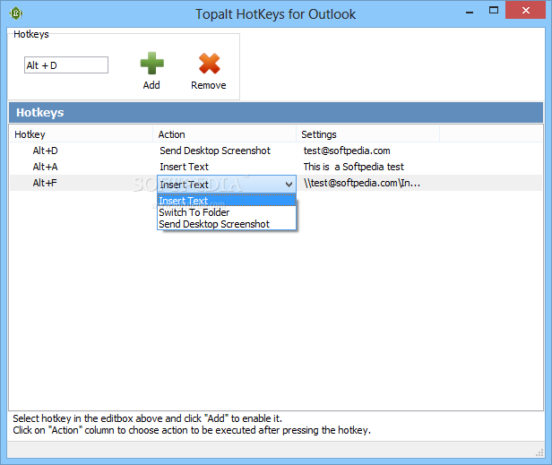The width and height of the screenshot is (552, 465).
Task: Click the red X Remove icon
Action: coord(209,64)
